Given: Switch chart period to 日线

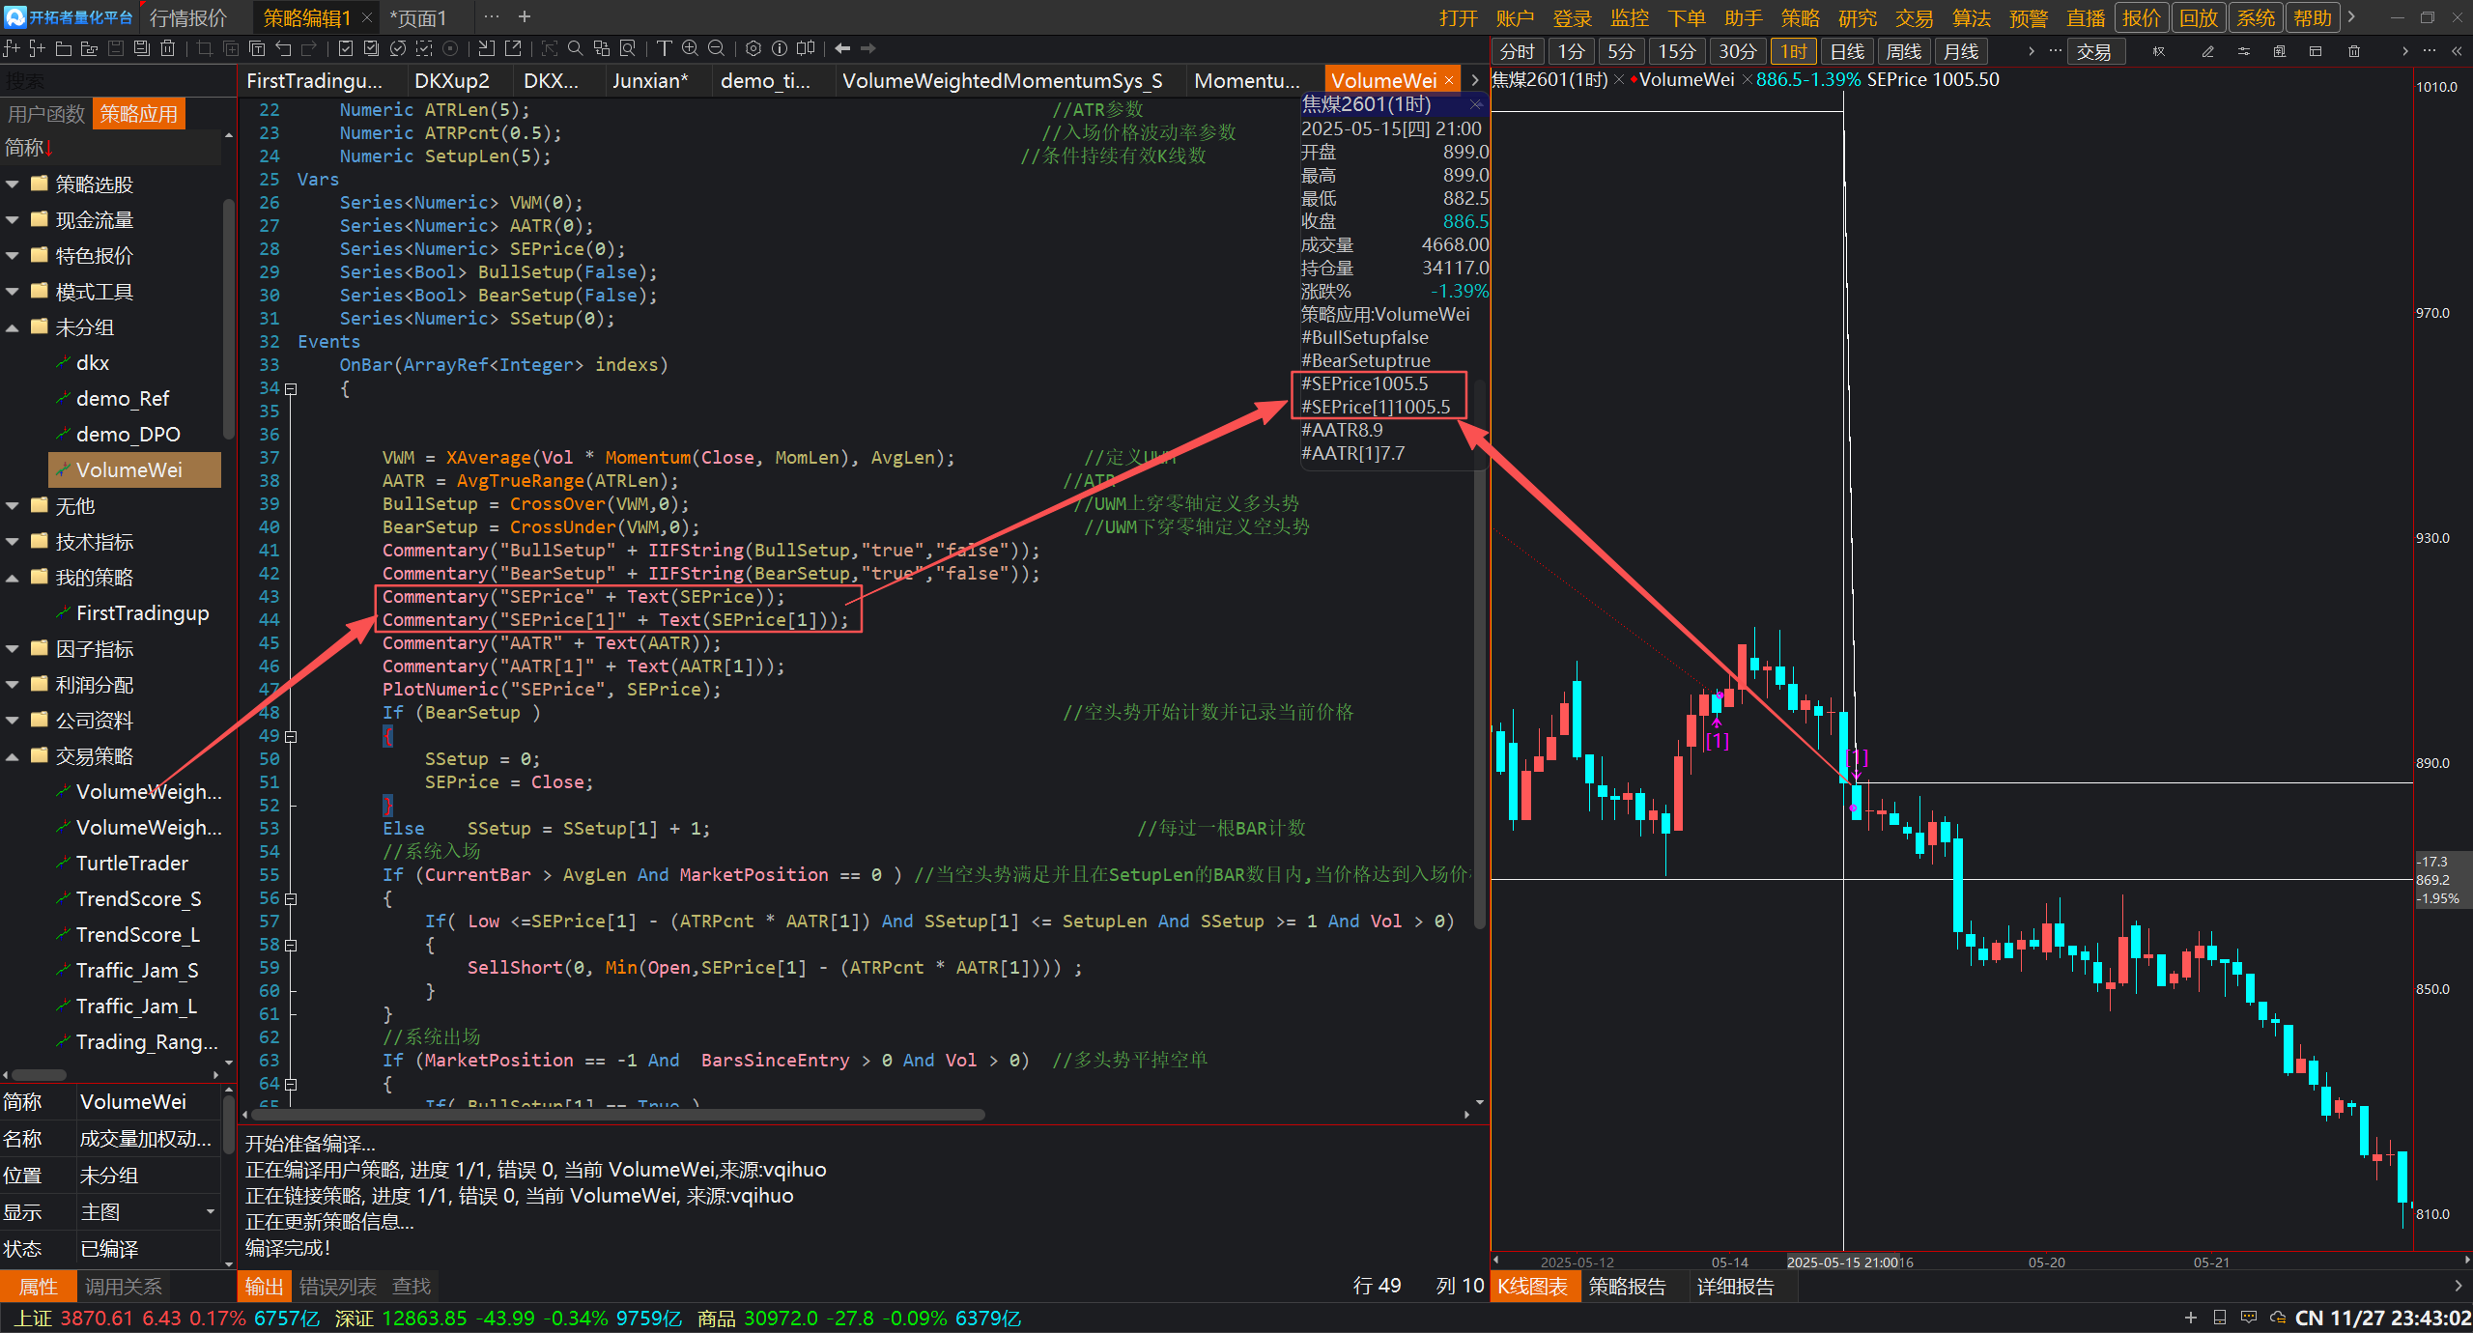Looking at the screenshot, I should (1846, 51).
